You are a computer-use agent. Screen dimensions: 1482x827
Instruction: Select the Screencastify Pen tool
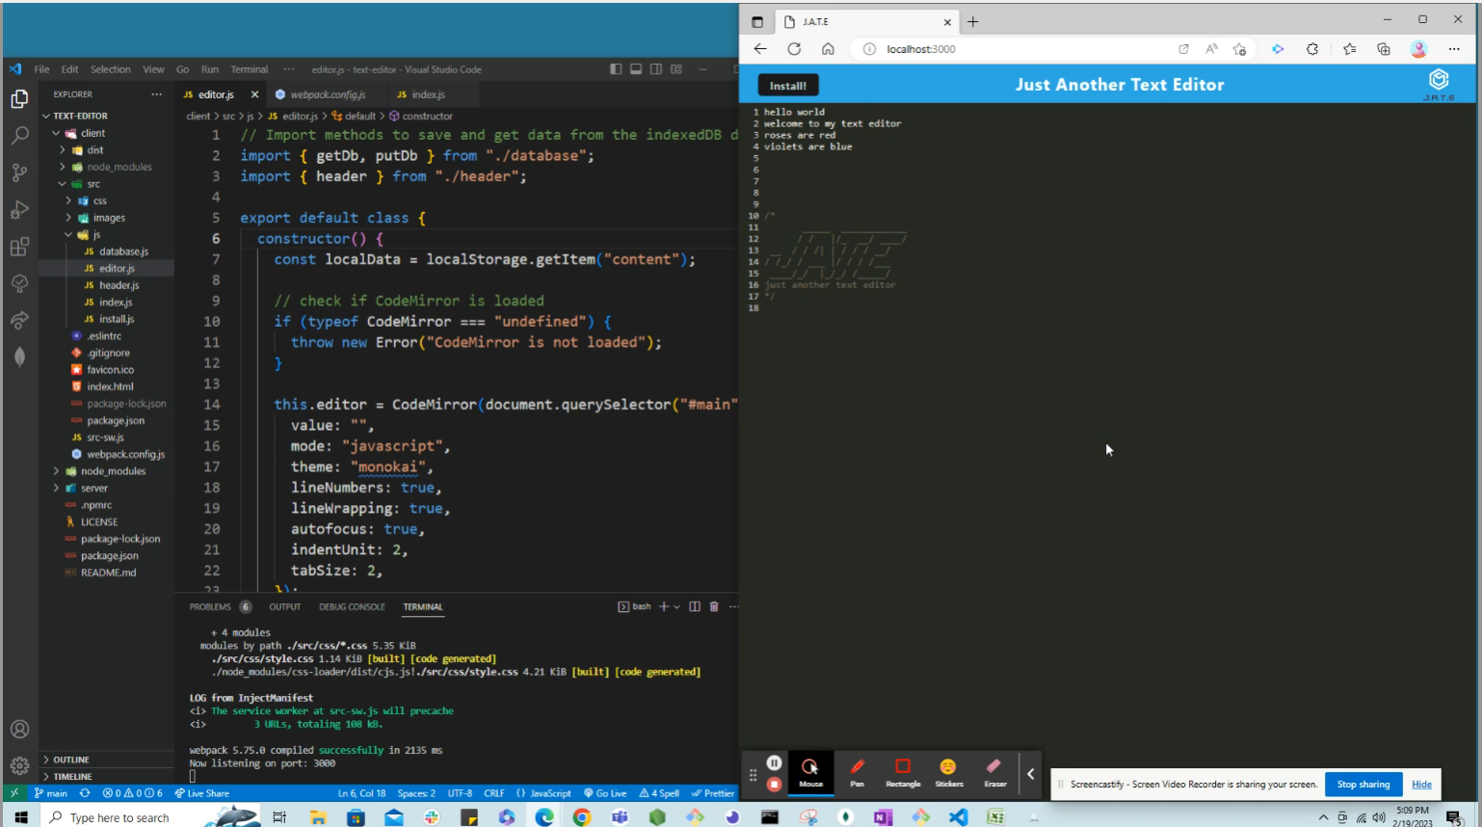tap(857, 773)
